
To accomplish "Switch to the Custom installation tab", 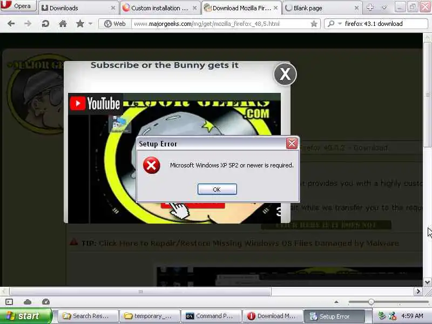I will [x=159, y=8].
